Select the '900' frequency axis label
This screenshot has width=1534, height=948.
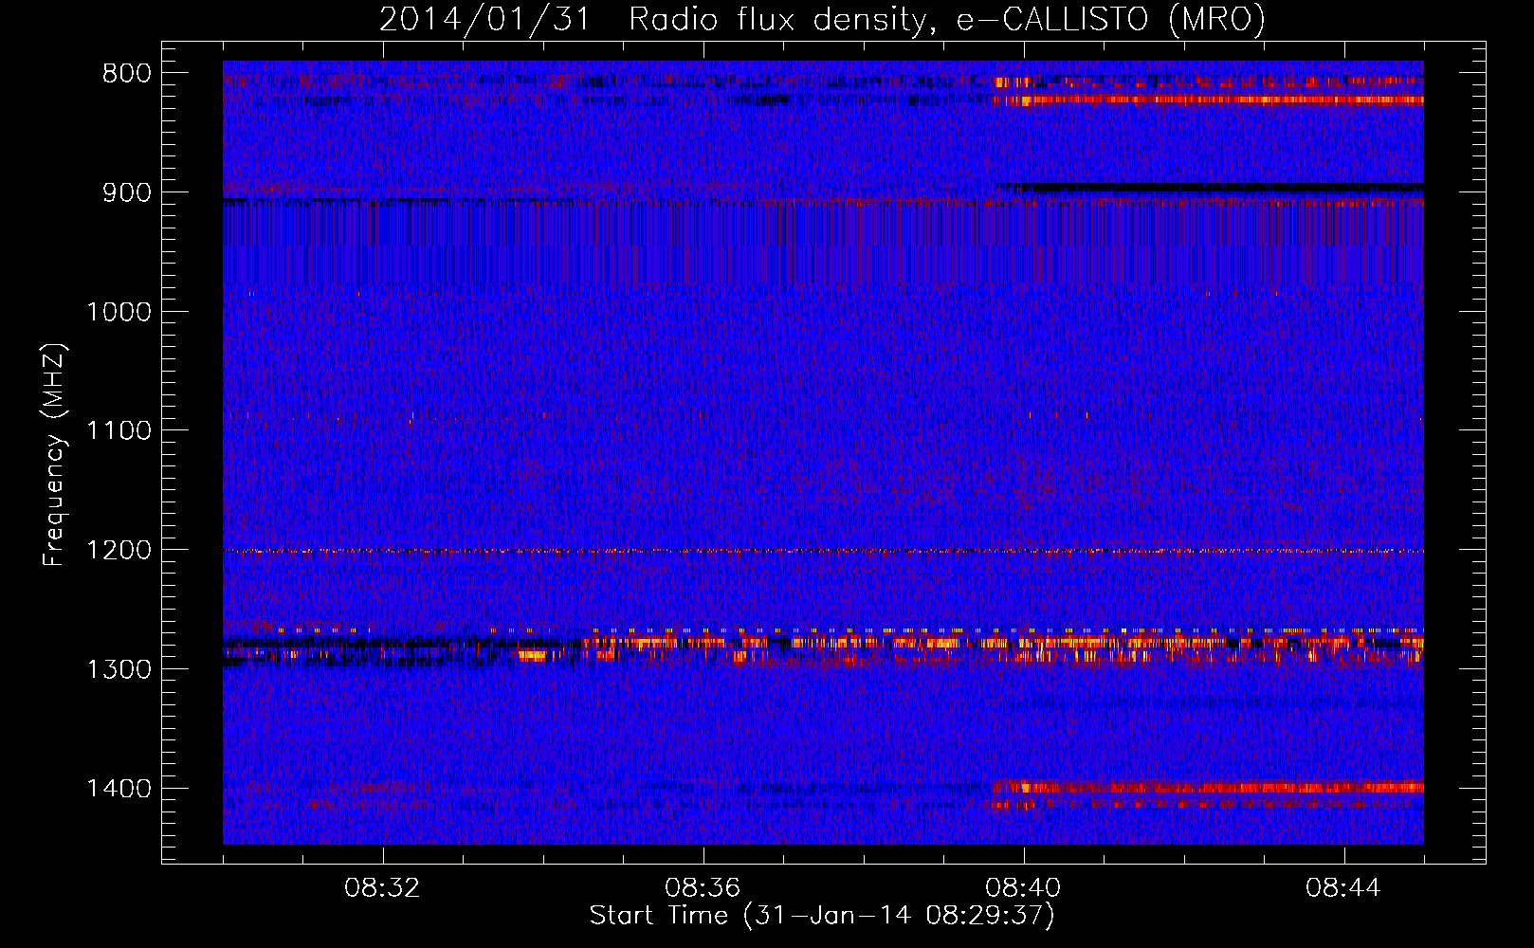tap(126, 193)
